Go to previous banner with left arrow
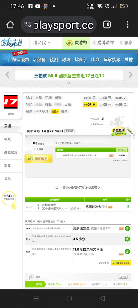138x308 pixels. point(7,75)
